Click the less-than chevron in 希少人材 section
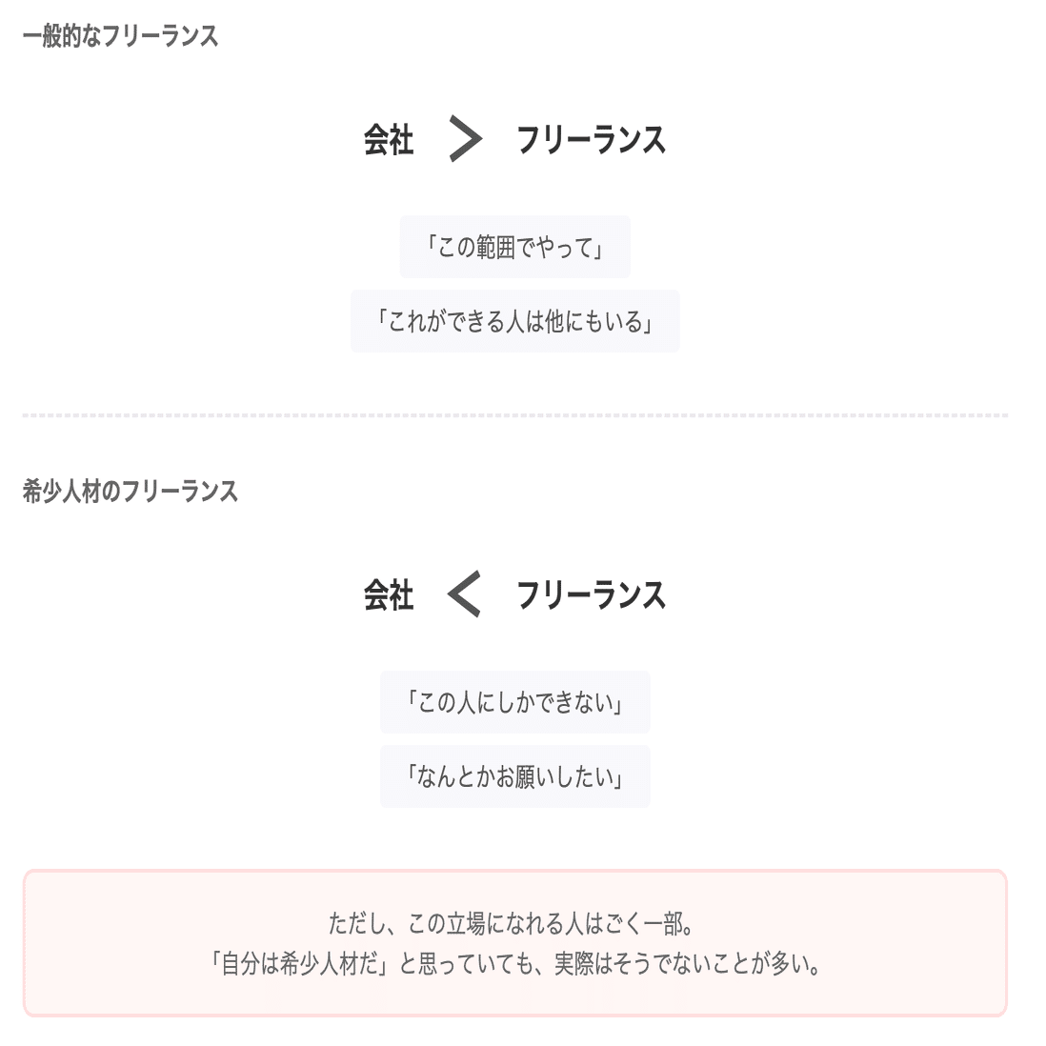Screen dimensions: 1046x1046 coord(465,595)
